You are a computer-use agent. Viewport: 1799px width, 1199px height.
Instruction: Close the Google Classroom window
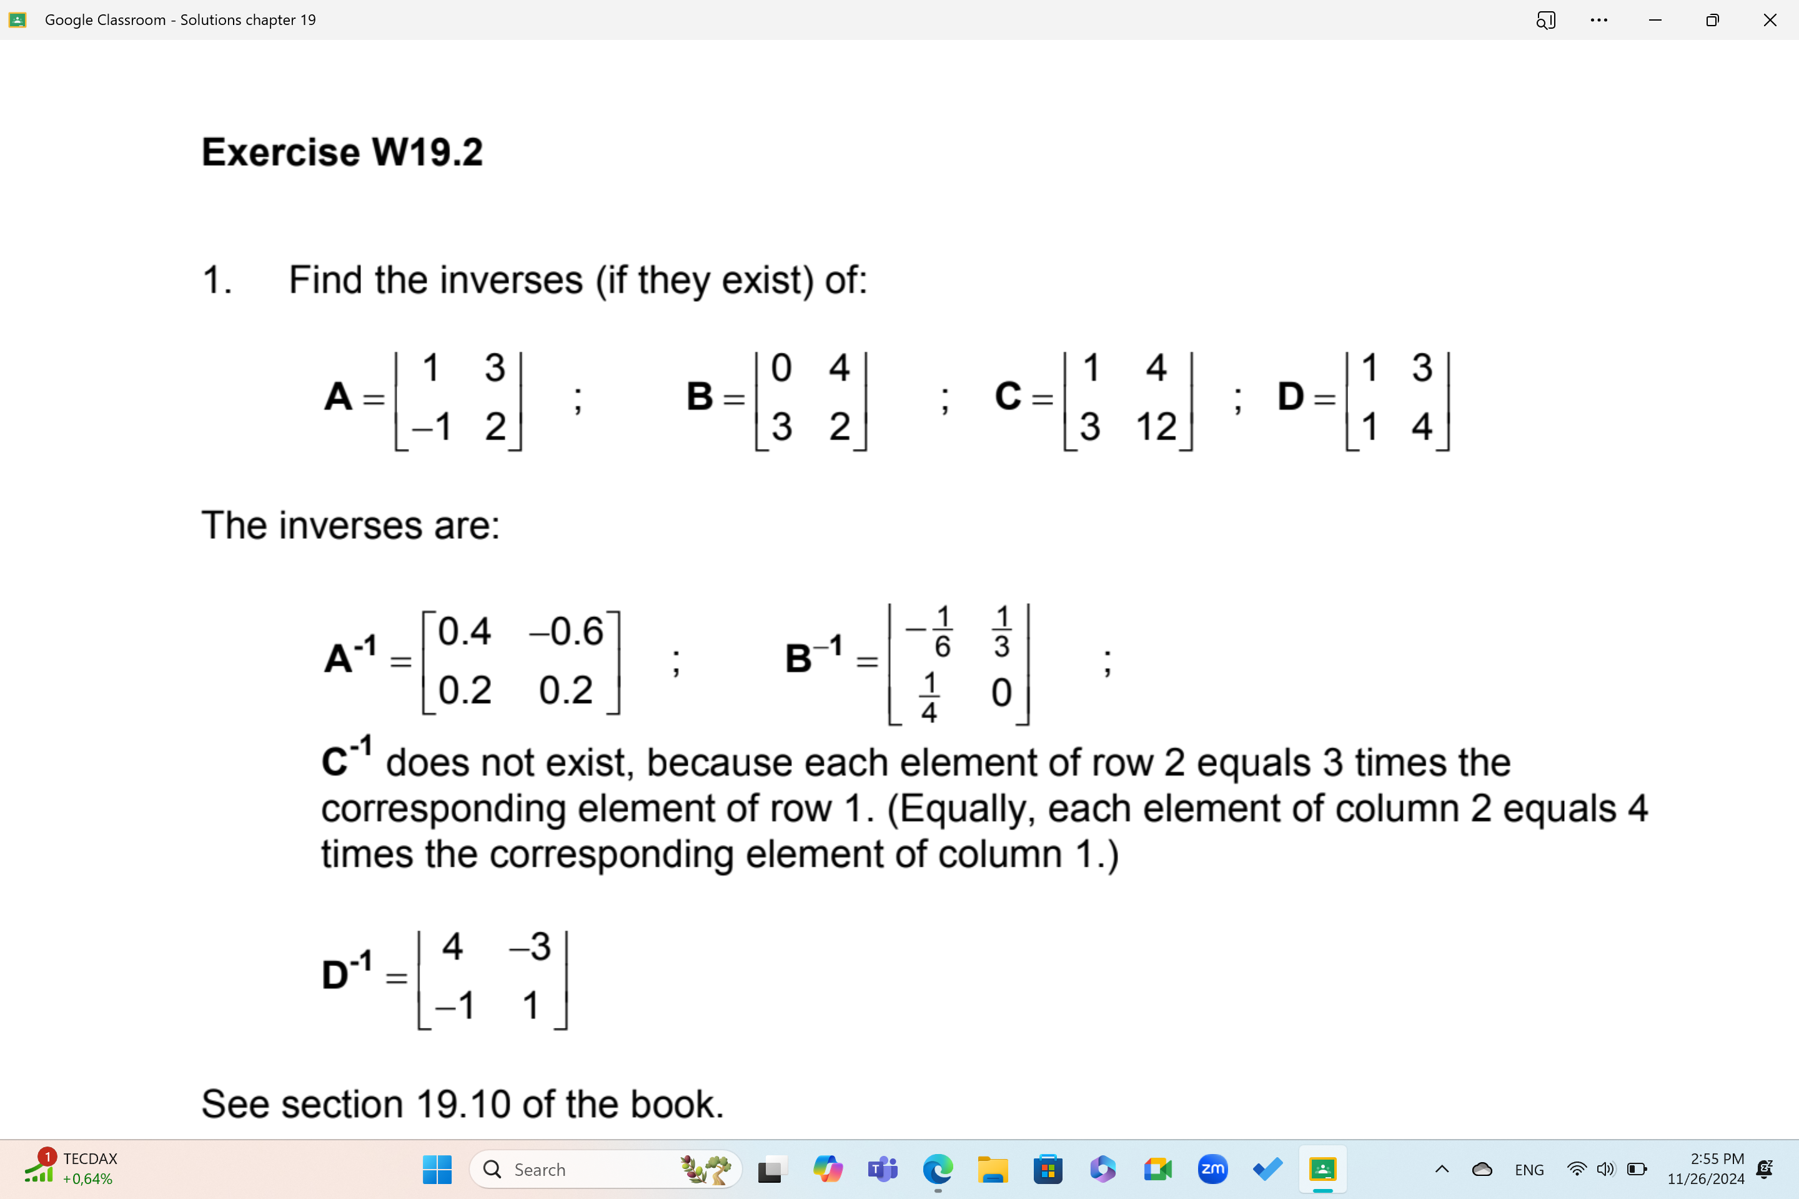(1770, 20)
